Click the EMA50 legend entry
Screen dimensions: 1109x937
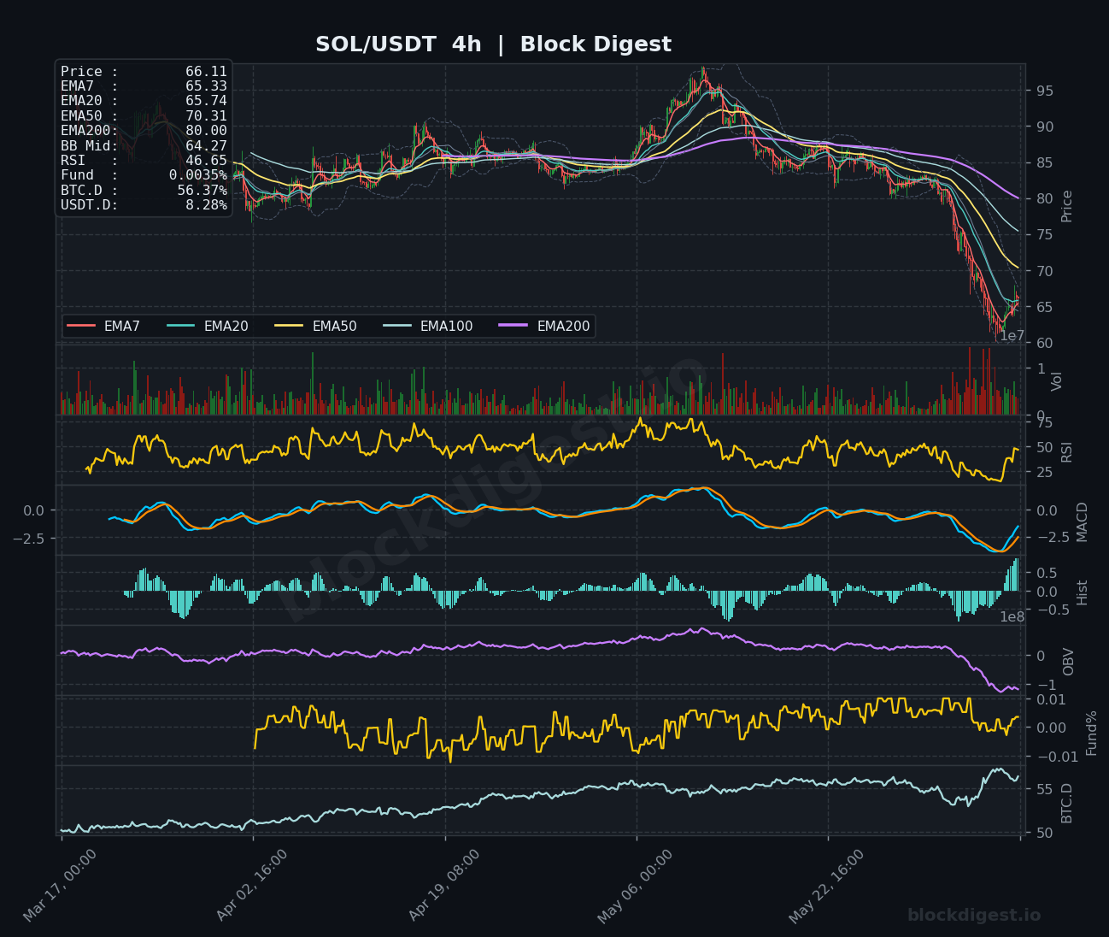316,326
